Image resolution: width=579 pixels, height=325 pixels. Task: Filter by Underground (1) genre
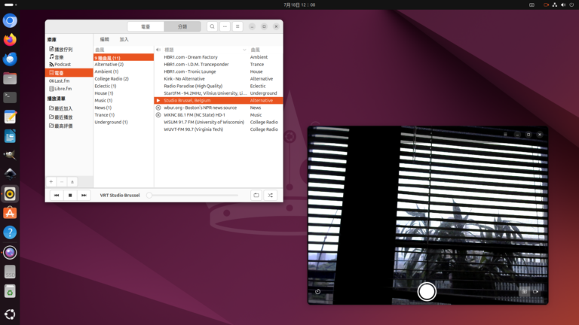[124, 122]
